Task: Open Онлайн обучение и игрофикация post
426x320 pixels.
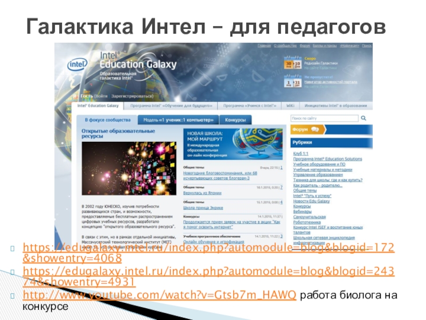Action: (214, 242)
